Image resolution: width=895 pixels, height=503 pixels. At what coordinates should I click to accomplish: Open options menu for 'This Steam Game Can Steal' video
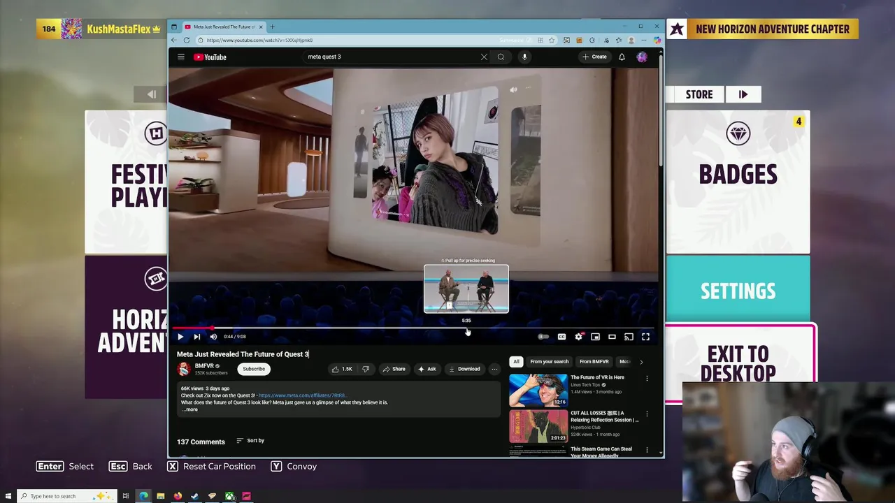[647, 450]
